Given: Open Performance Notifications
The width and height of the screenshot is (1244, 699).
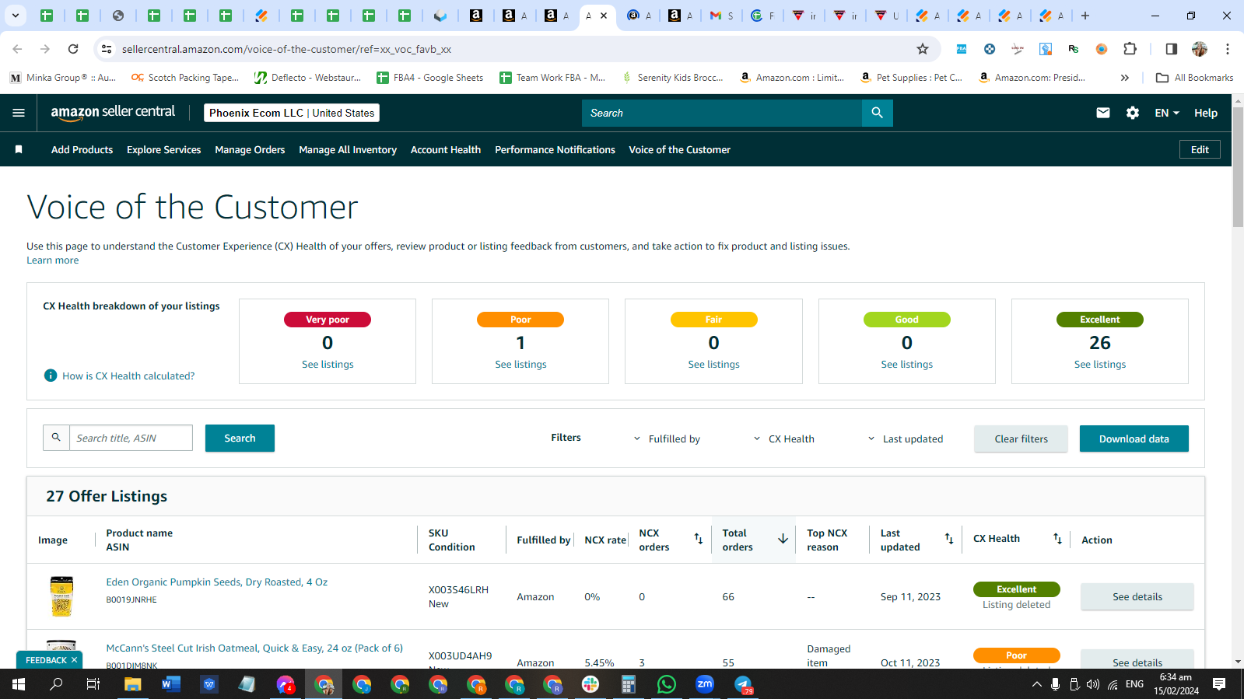Looking at the screenshot, I should [x=555, y=149].
